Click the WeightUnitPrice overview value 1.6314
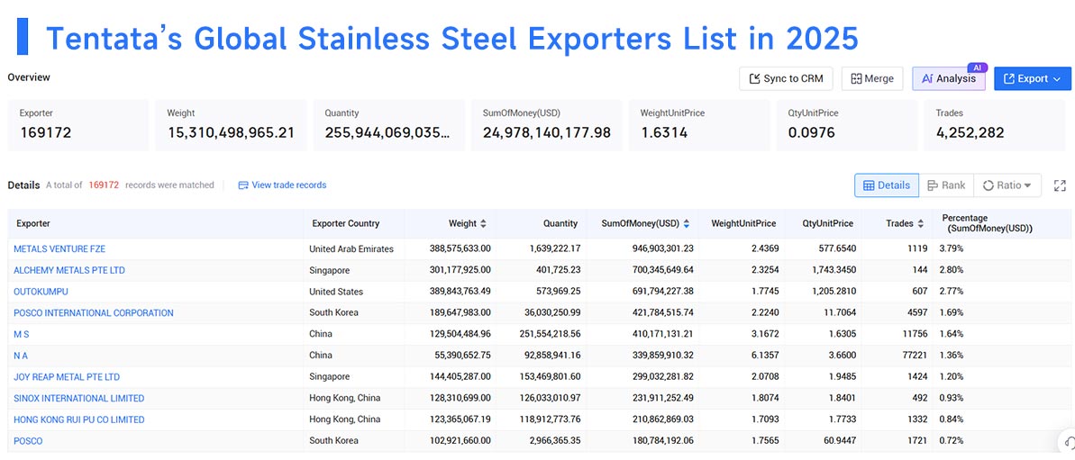This screenshot has height=460, width=1075. [x=664, y=133]
